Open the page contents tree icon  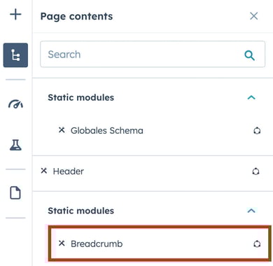click(x=15, y=55)
